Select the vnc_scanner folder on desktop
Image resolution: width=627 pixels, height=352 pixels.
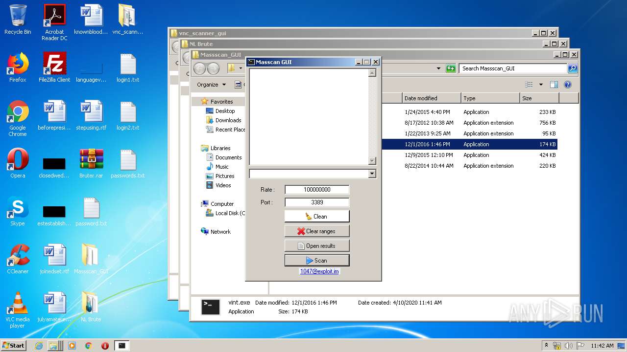(x=128, y=20)
